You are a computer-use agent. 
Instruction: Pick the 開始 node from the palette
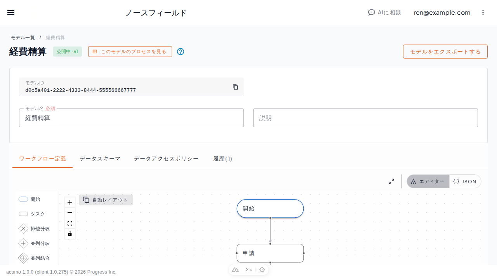(30, 199)
